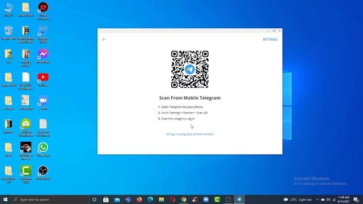The height and width of the screenshot is (204, 363).
Task: Click the active Telegram taskbar icon
Action: coord(239,199)
